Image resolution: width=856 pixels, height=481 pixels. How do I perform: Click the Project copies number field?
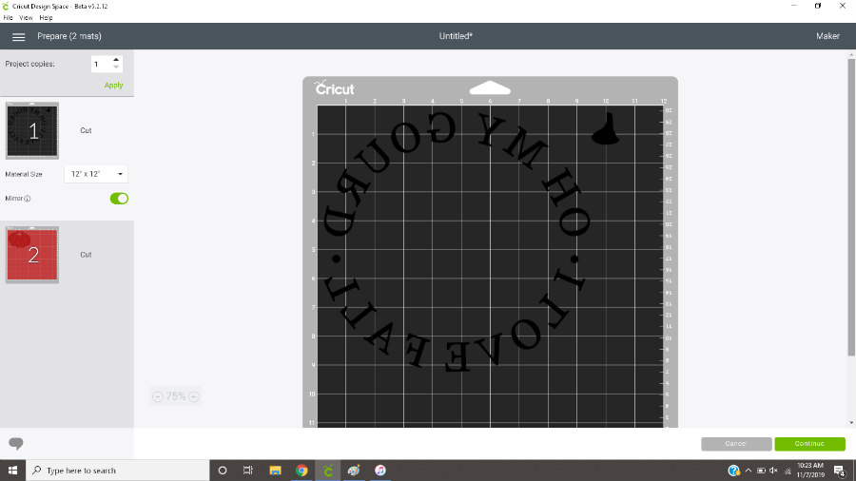pyautogui.click(x=101, y=64)
